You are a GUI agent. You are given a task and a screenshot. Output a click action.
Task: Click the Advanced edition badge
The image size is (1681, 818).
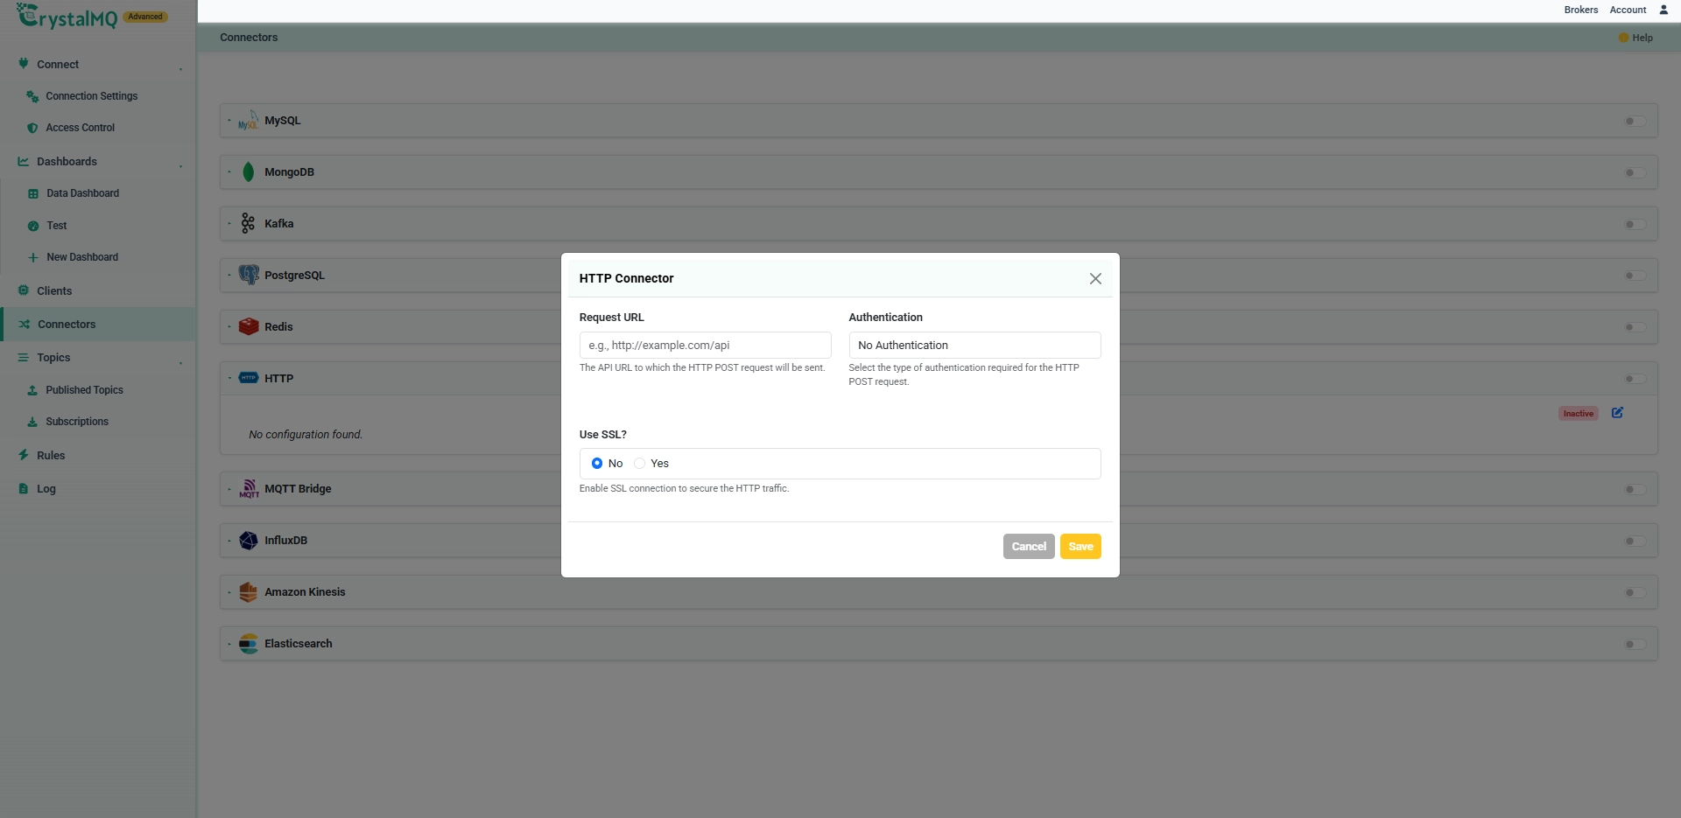pos(145,17)
